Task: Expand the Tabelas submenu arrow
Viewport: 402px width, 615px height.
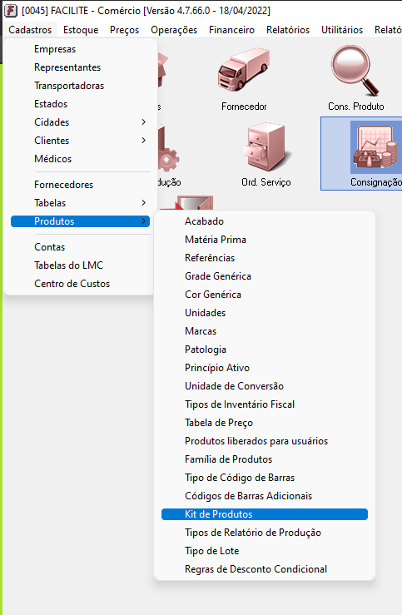Action: [x=143, y=203]
